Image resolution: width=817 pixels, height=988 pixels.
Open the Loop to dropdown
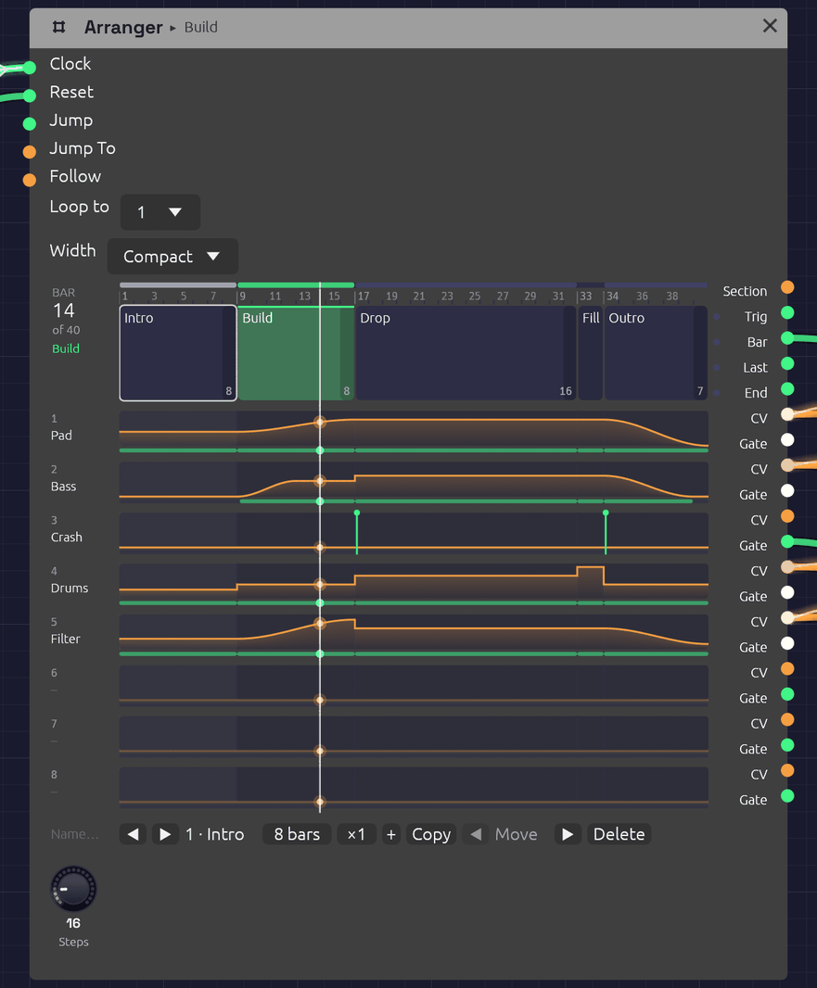160,212
